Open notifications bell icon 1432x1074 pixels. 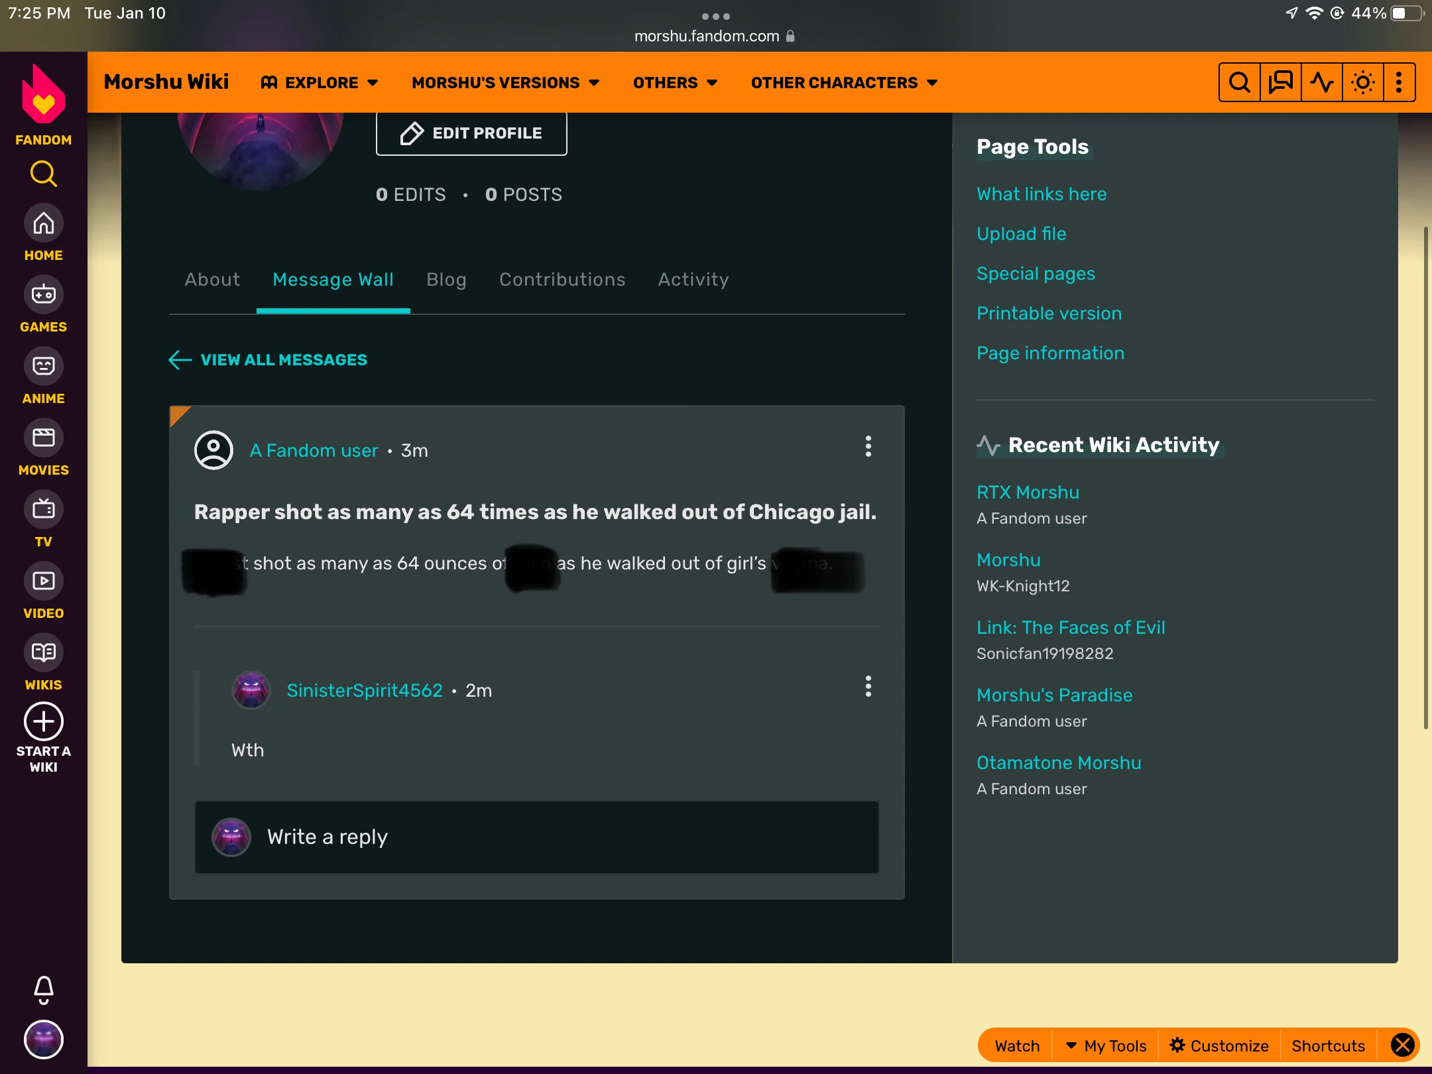coord(43,990)
